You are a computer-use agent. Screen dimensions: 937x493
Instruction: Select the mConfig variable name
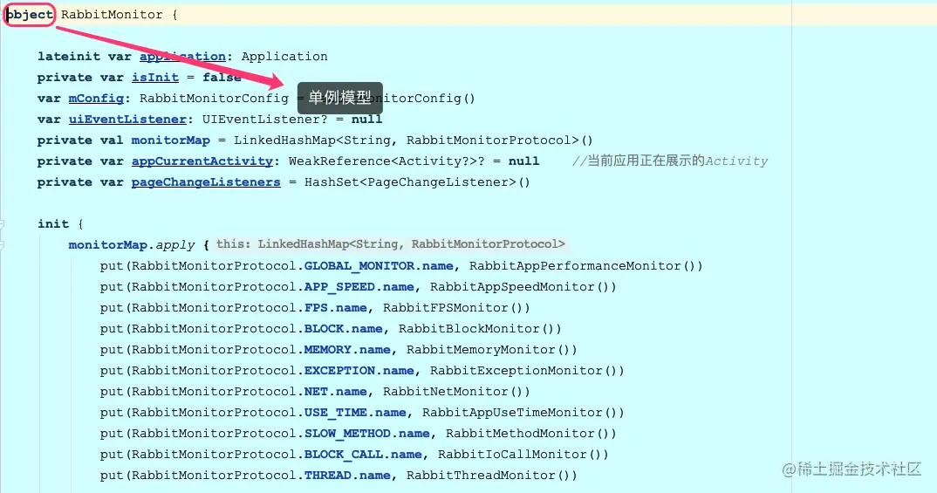pyautogui.click(x=96, y=98)
